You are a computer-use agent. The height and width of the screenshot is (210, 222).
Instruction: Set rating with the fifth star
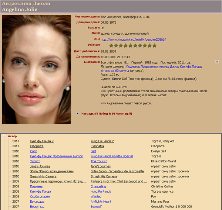coord(130,45)
